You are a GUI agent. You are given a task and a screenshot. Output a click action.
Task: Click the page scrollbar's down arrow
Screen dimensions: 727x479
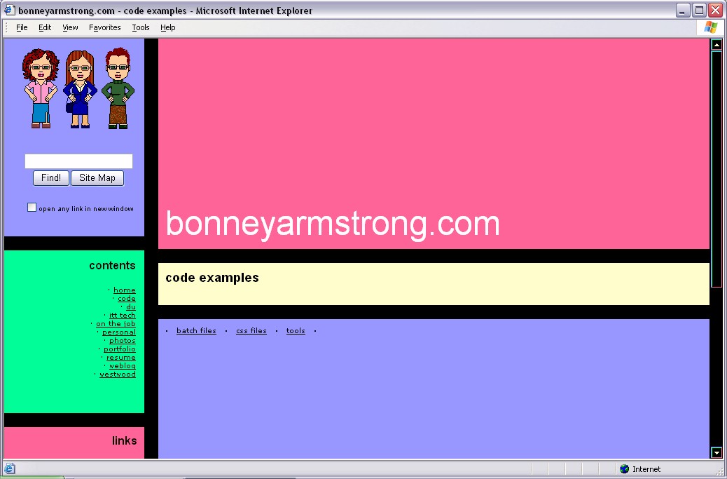716,453
